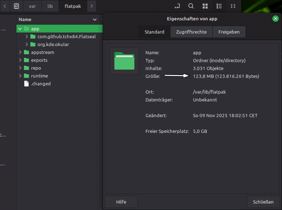Toggle location entry icon in toolbar
The image size is (282, 210).
(x=177, y=6)
